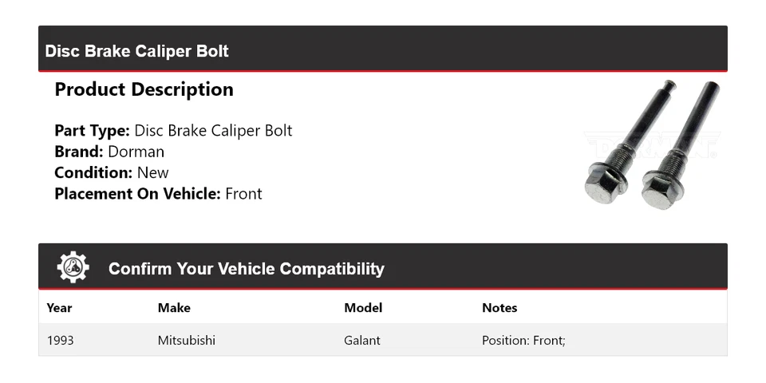Click the gear wrench compatibility icon
This screenshot has height=383, width=766.
pyautogui.click(x=73, y=267)
